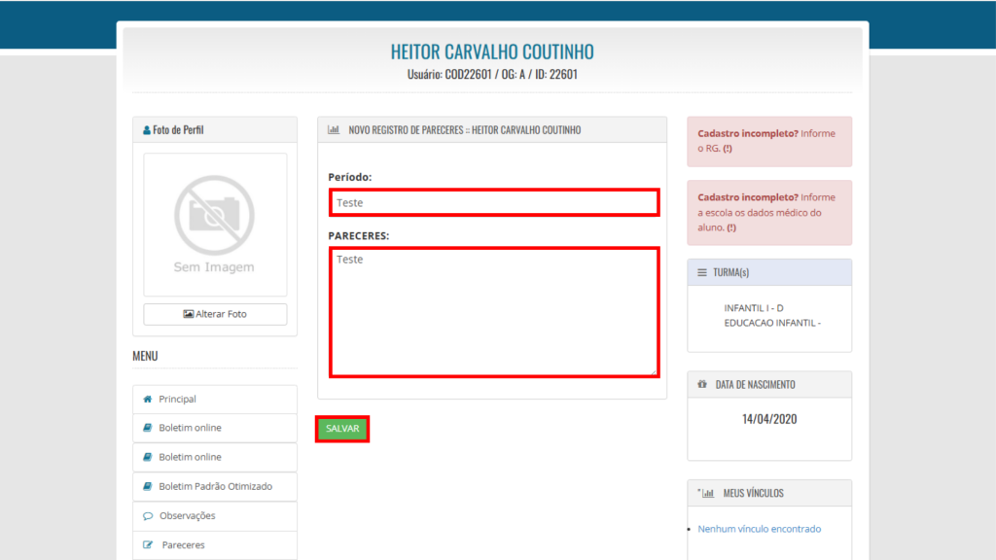Focus the Período text field

pos(493,203)
